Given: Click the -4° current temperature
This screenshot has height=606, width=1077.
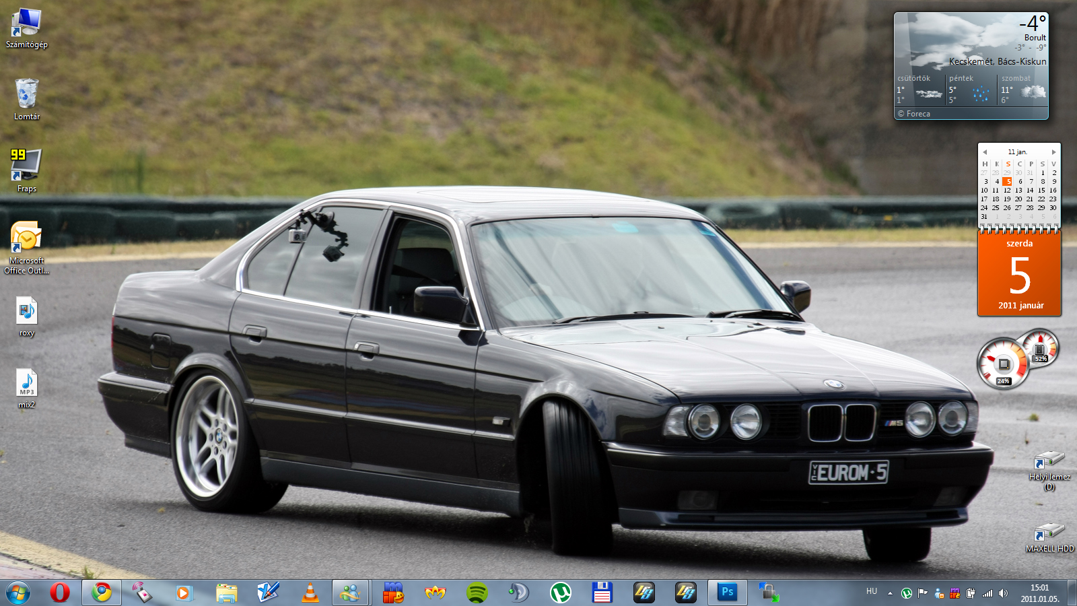Looking at the screenshot, I should coord(1033,23).
